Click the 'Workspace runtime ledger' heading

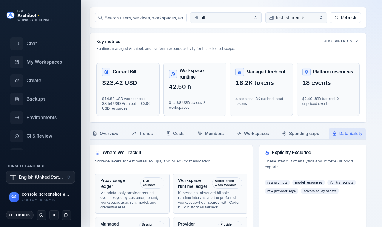tap(193, 183)
